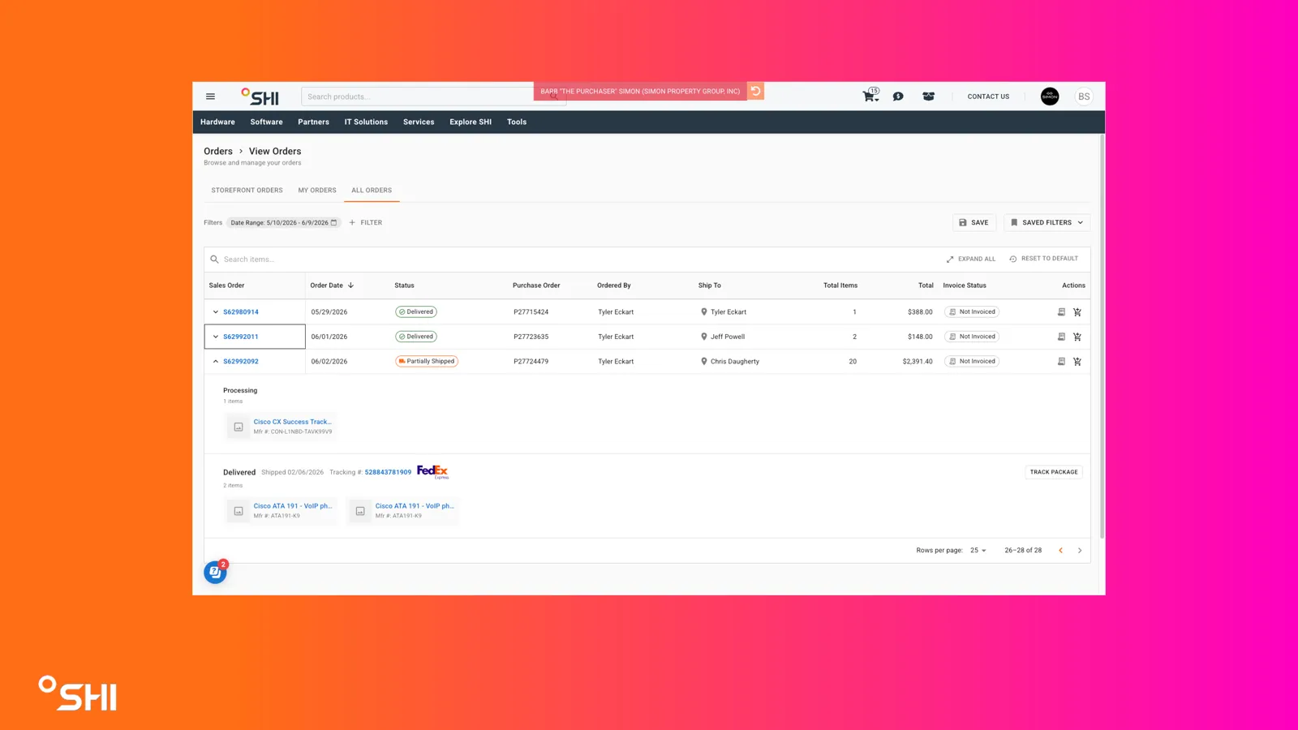Click the Contact Us link
This screenshot has width=1298, height=730.
click(x=988, y=97)
